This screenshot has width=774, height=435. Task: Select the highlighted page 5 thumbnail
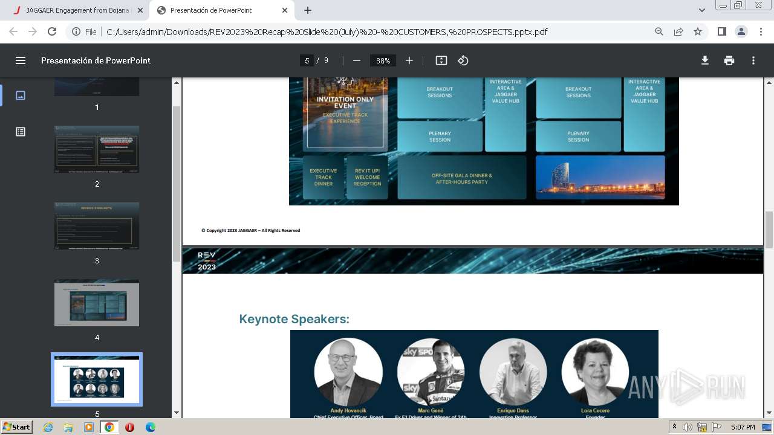[97, 379]
